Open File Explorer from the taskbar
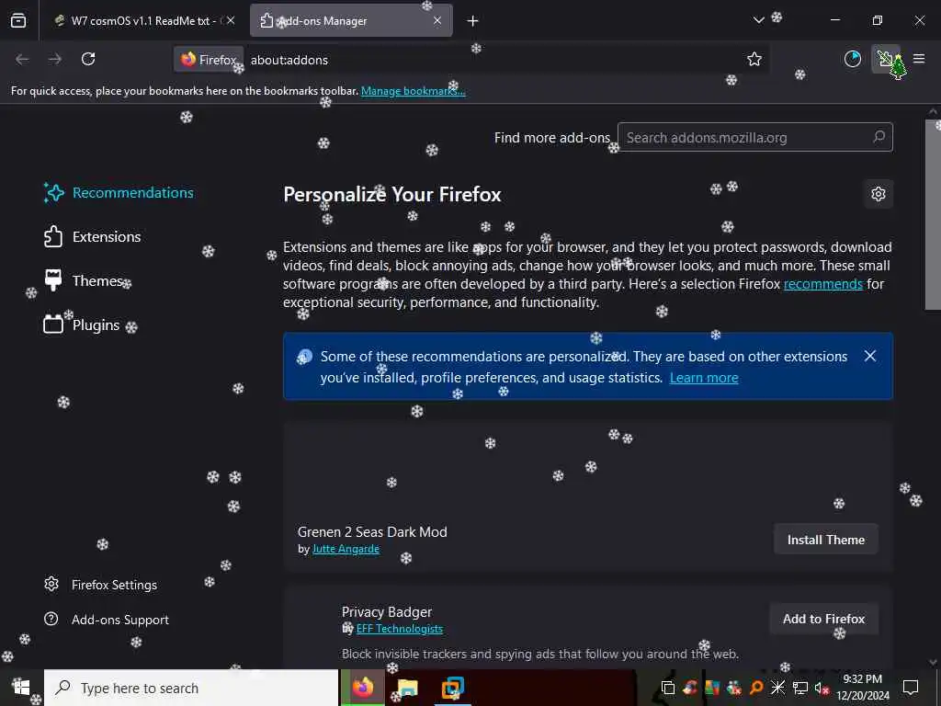Screen dimensions: 941x706 point(407,688)
